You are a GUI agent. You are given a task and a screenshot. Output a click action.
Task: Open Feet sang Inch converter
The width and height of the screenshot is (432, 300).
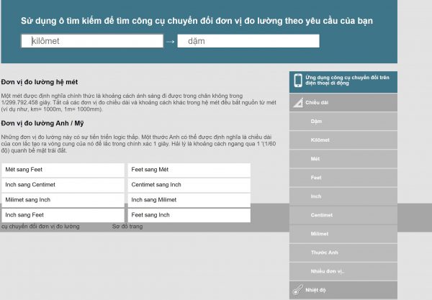pos(189,215)
